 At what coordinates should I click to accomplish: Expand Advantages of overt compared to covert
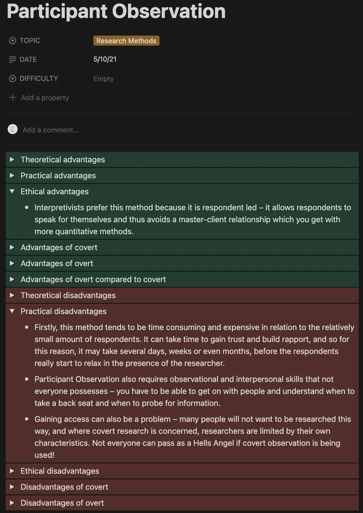pos(12,279)
